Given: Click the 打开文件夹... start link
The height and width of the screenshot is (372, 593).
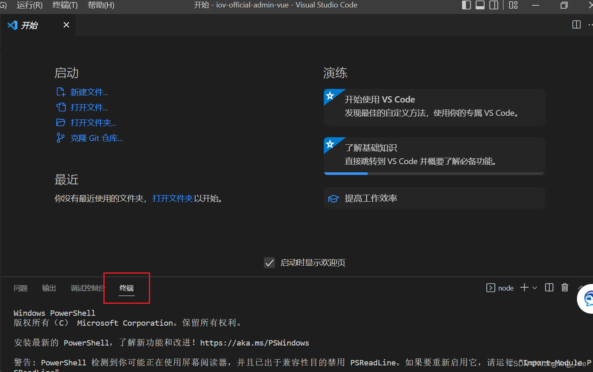Looking at the screenshot, I should tap(93, 123).
